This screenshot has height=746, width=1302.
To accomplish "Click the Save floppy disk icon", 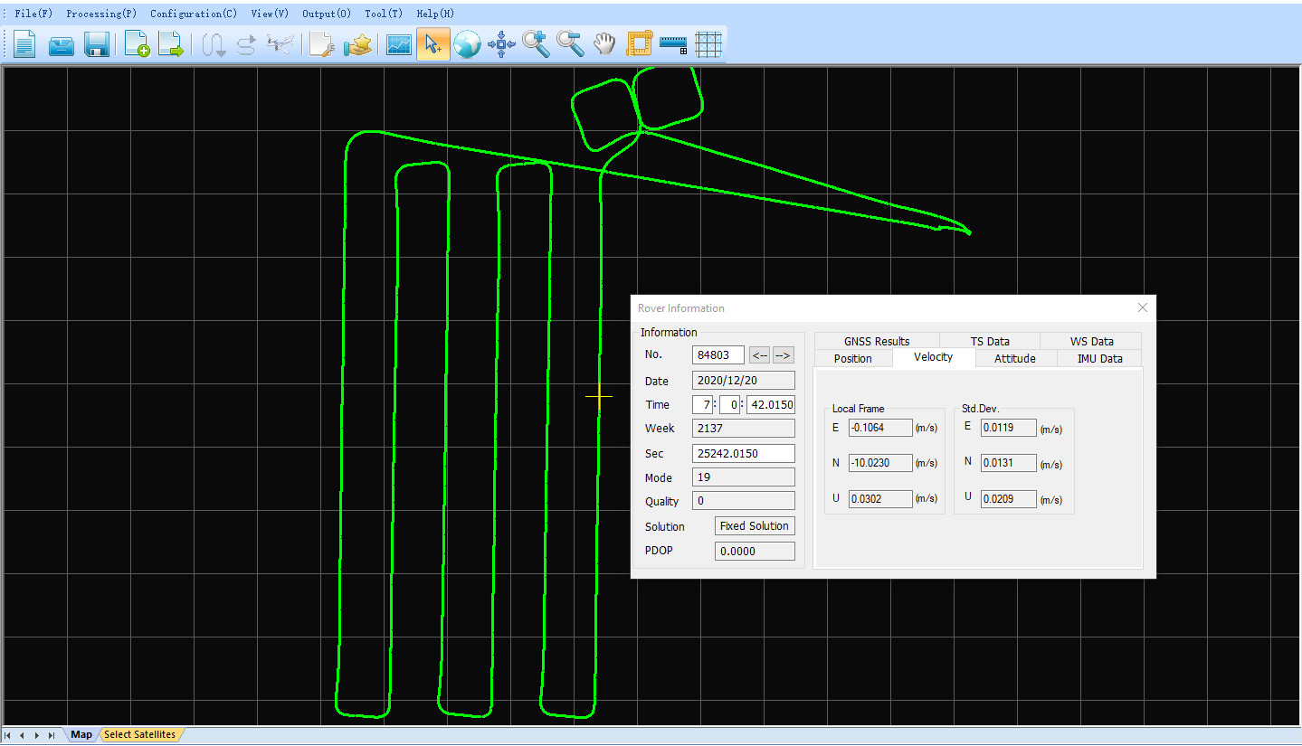I will click(97, 44).
